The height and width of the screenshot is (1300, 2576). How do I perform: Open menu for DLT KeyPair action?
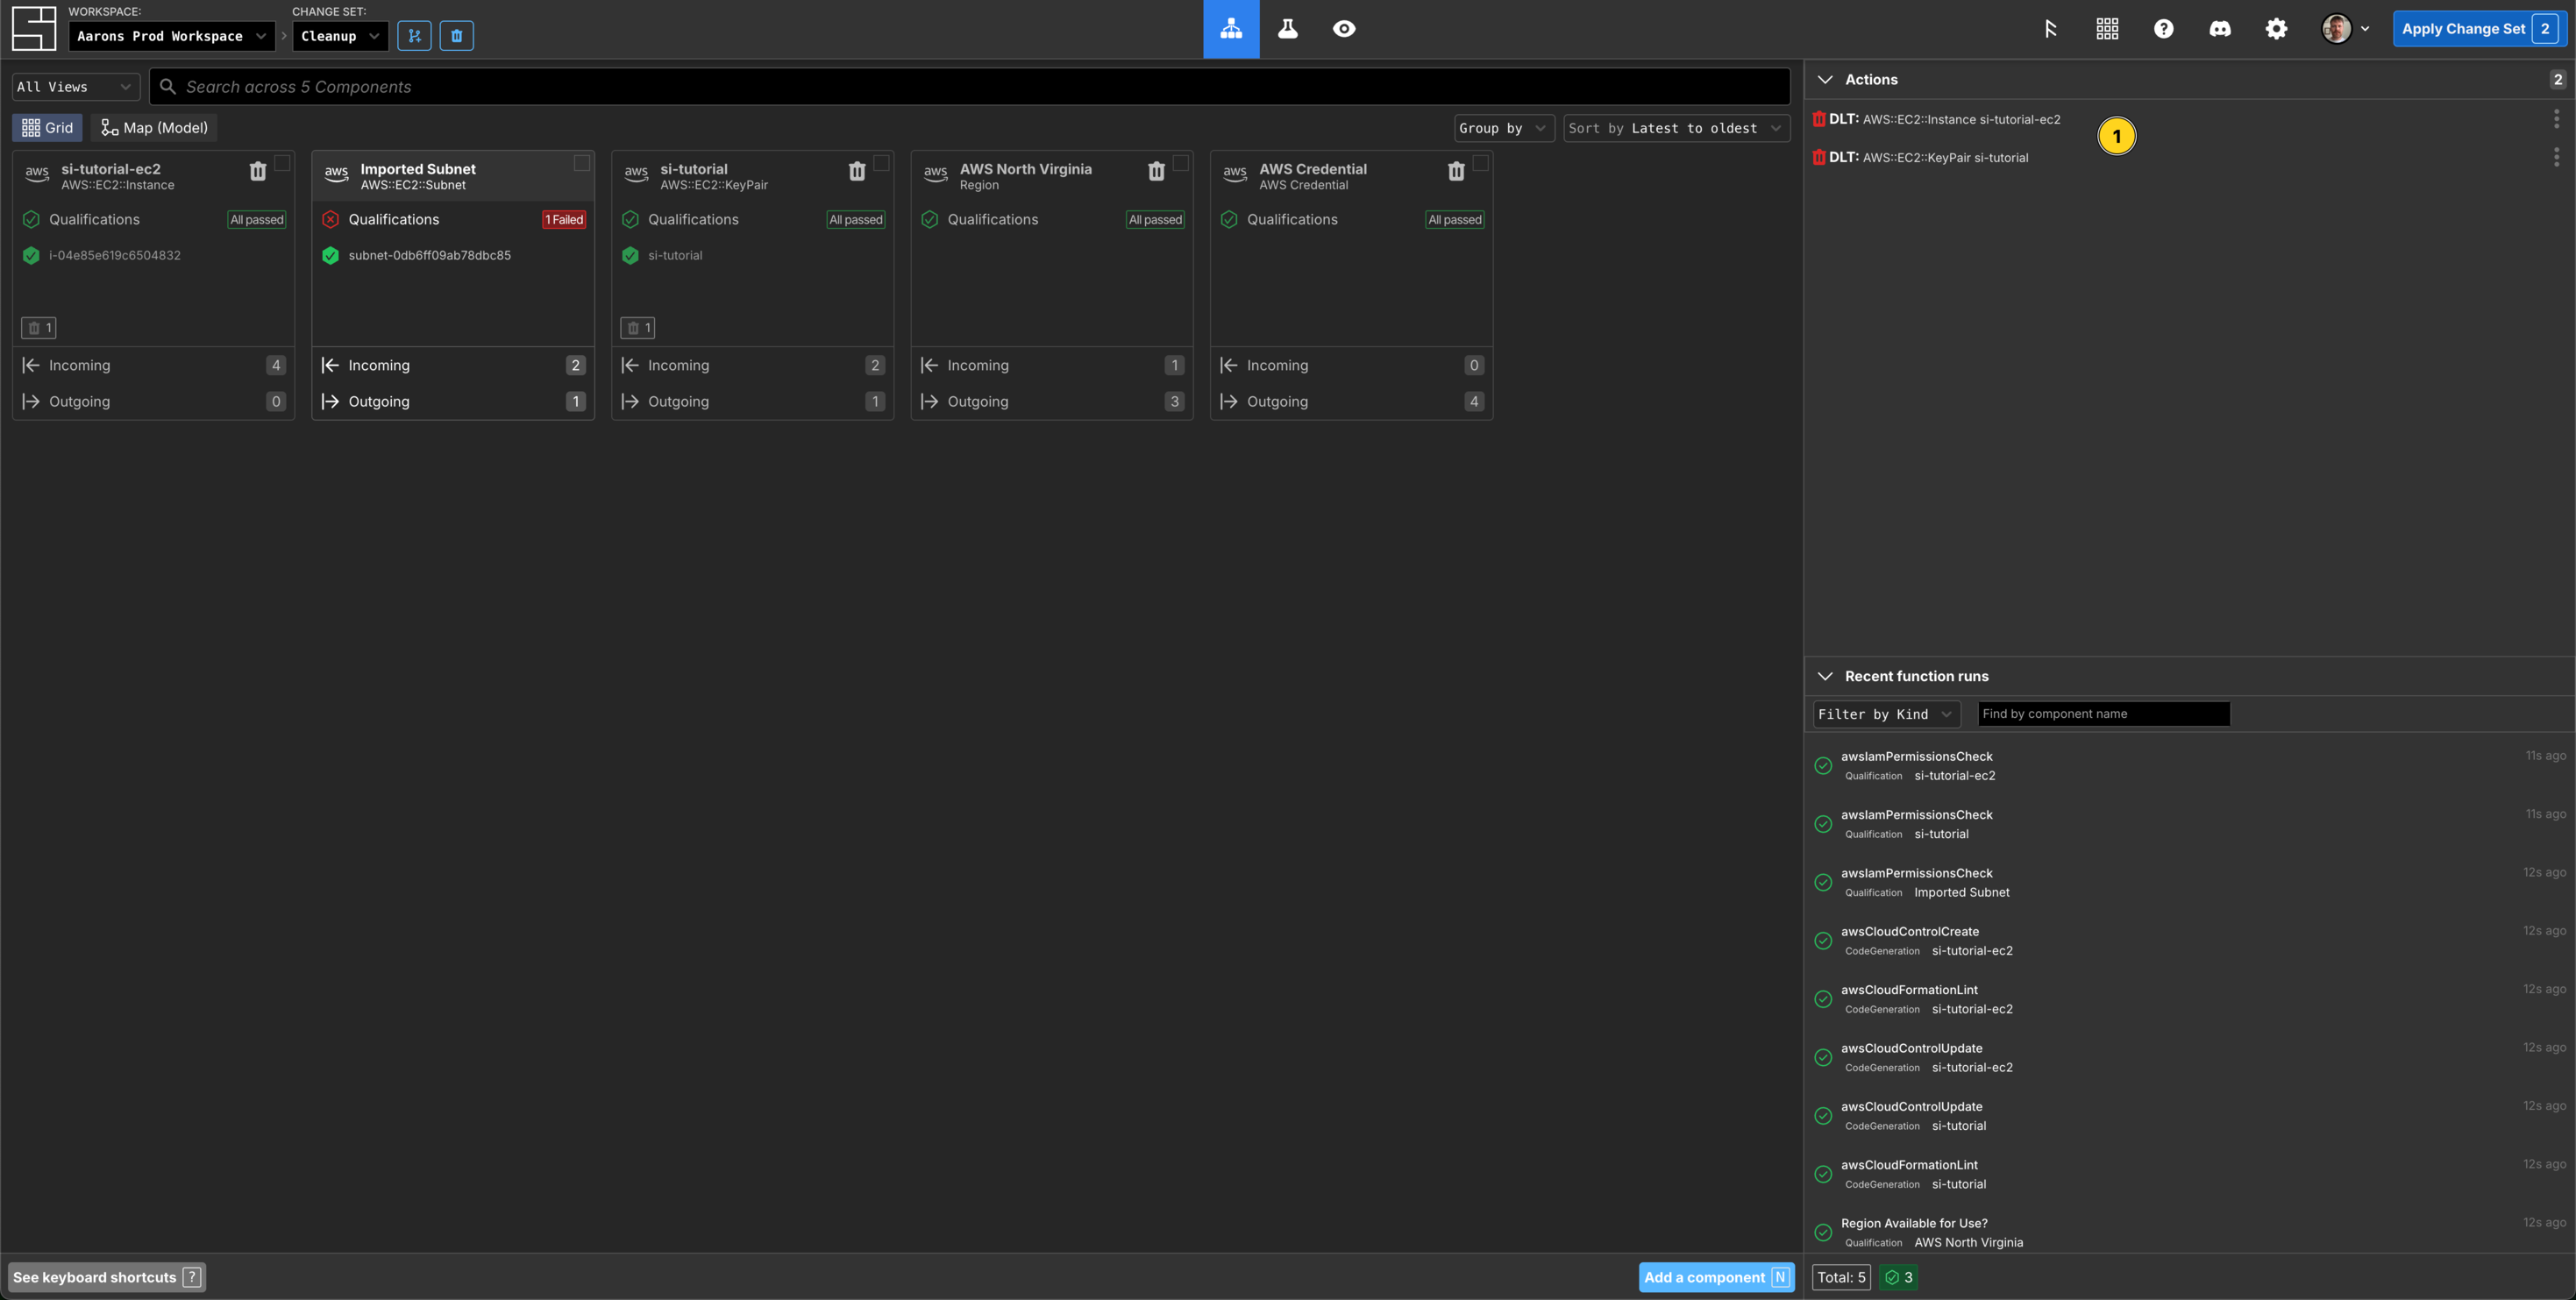[2556, 157]
